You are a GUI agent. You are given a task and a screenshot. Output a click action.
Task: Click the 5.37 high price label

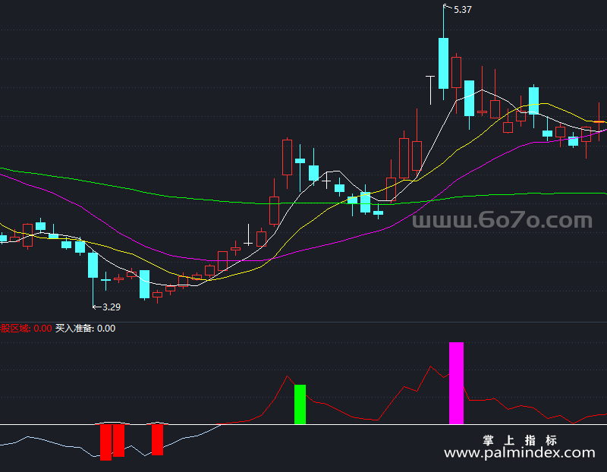[x=462, y=10]
